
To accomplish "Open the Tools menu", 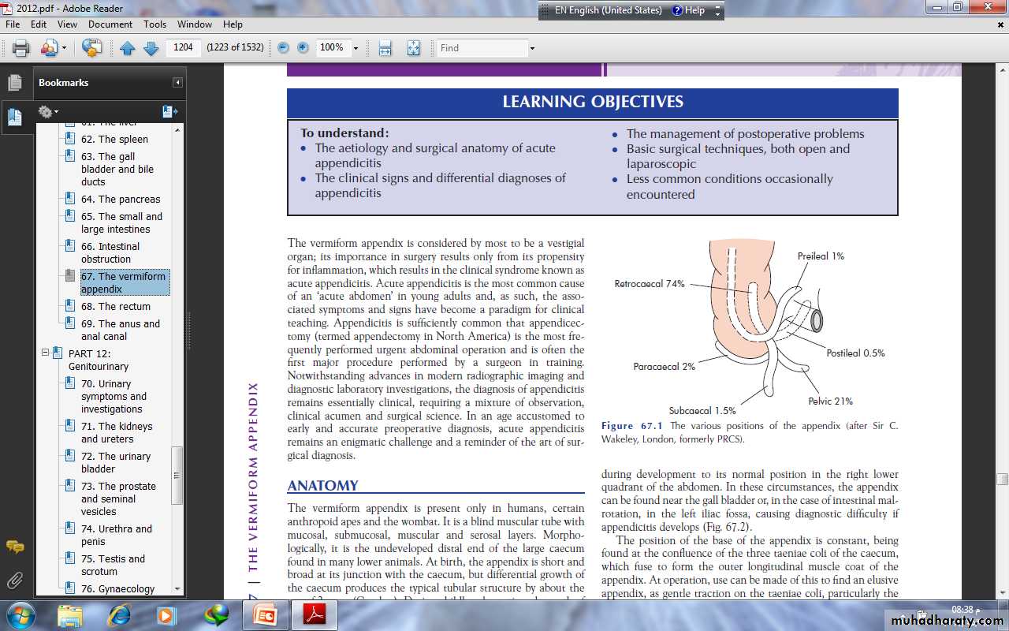I will (155, 24).
